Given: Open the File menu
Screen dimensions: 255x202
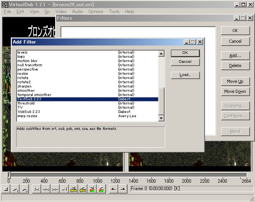Looking at the screenshot, I should (x=7, y=12).
